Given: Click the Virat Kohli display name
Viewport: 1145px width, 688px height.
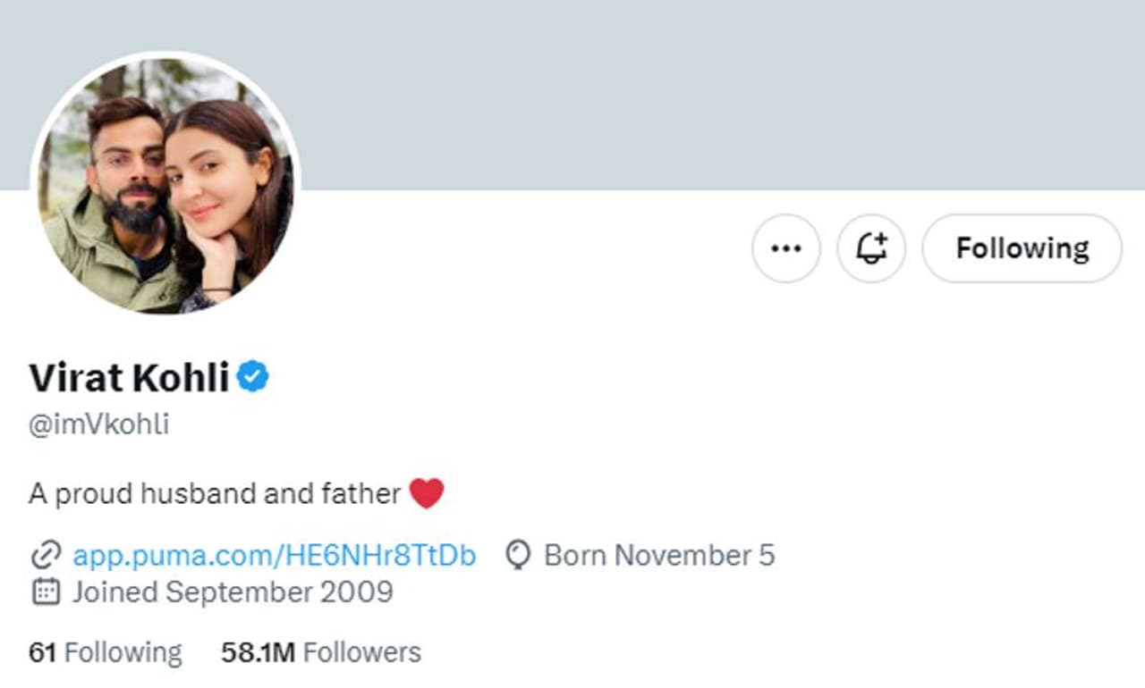Looking at the screenshot, I should [129, 378].
